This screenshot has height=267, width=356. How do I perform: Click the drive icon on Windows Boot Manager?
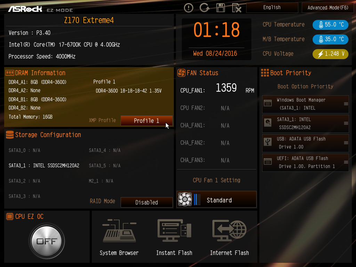click(268, 103)
